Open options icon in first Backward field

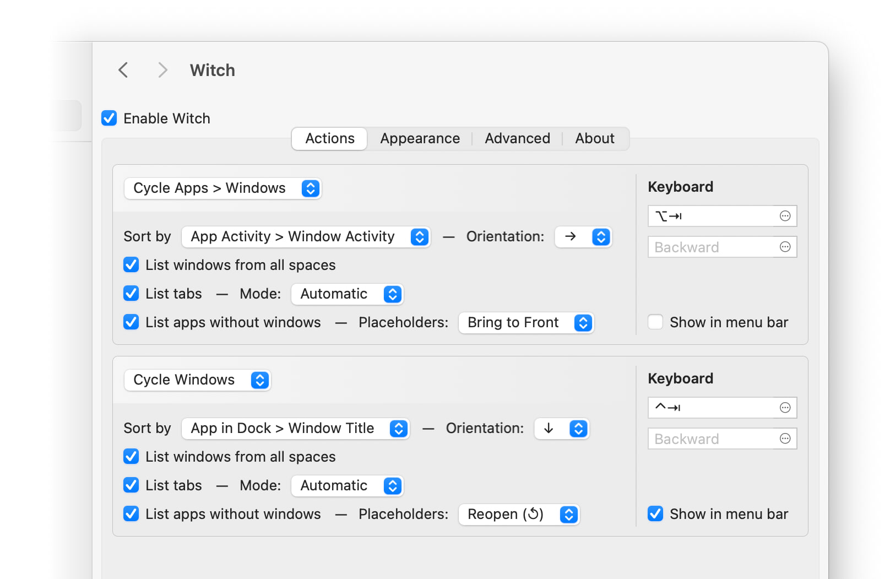[x=785, y=247]
